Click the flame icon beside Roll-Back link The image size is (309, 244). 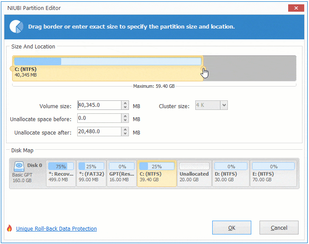(9, 228)
